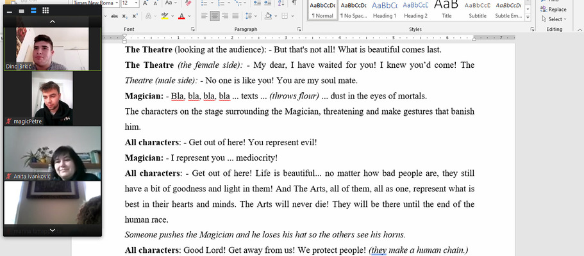The width and height of the screenshot is (584, 256).
Task: Sort the selected text alphabetically
Action: [x=281, y=3]
